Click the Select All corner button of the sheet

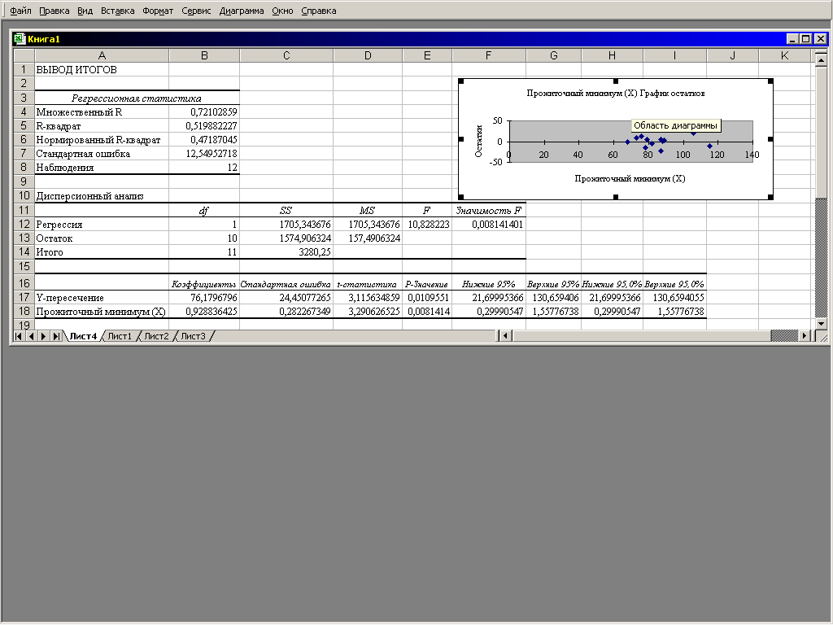pyautogui.click(x=24, y=55)
